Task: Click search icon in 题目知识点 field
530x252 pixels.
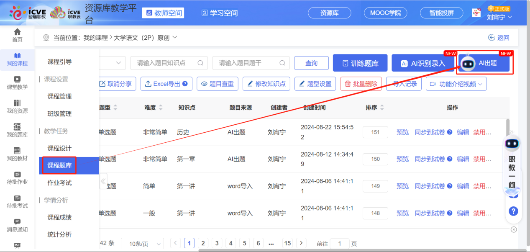Action: click(x=200, y=63)
